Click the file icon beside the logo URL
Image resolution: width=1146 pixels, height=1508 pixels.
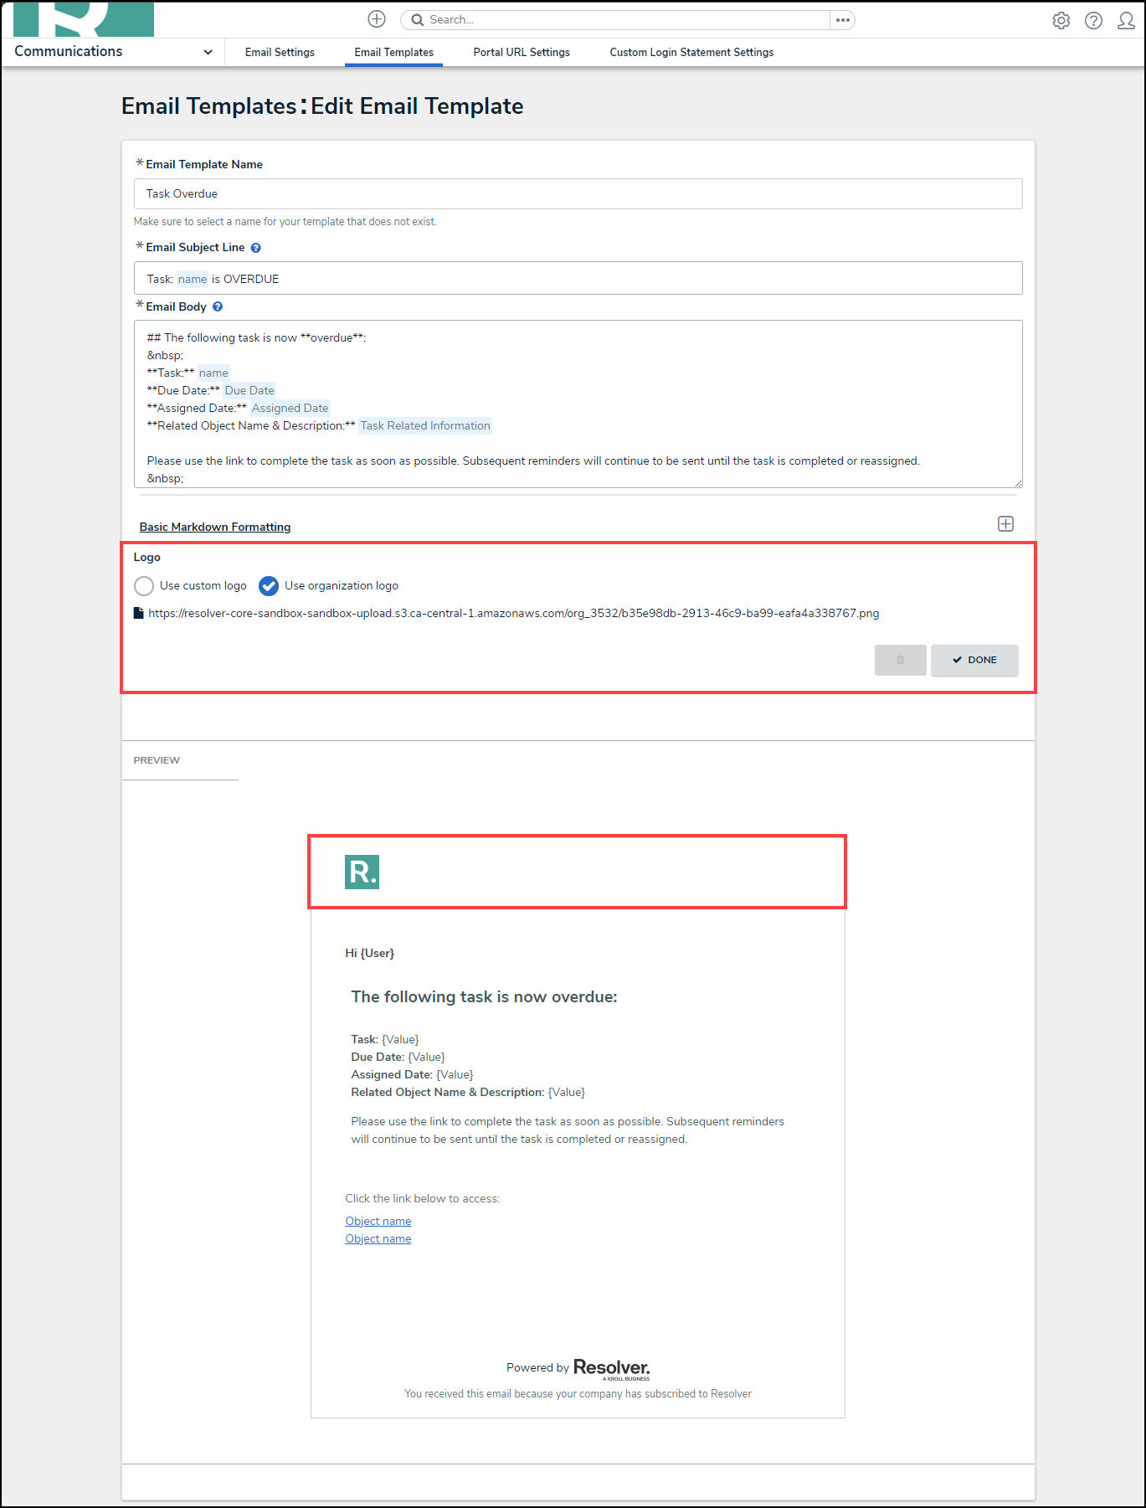139,613
